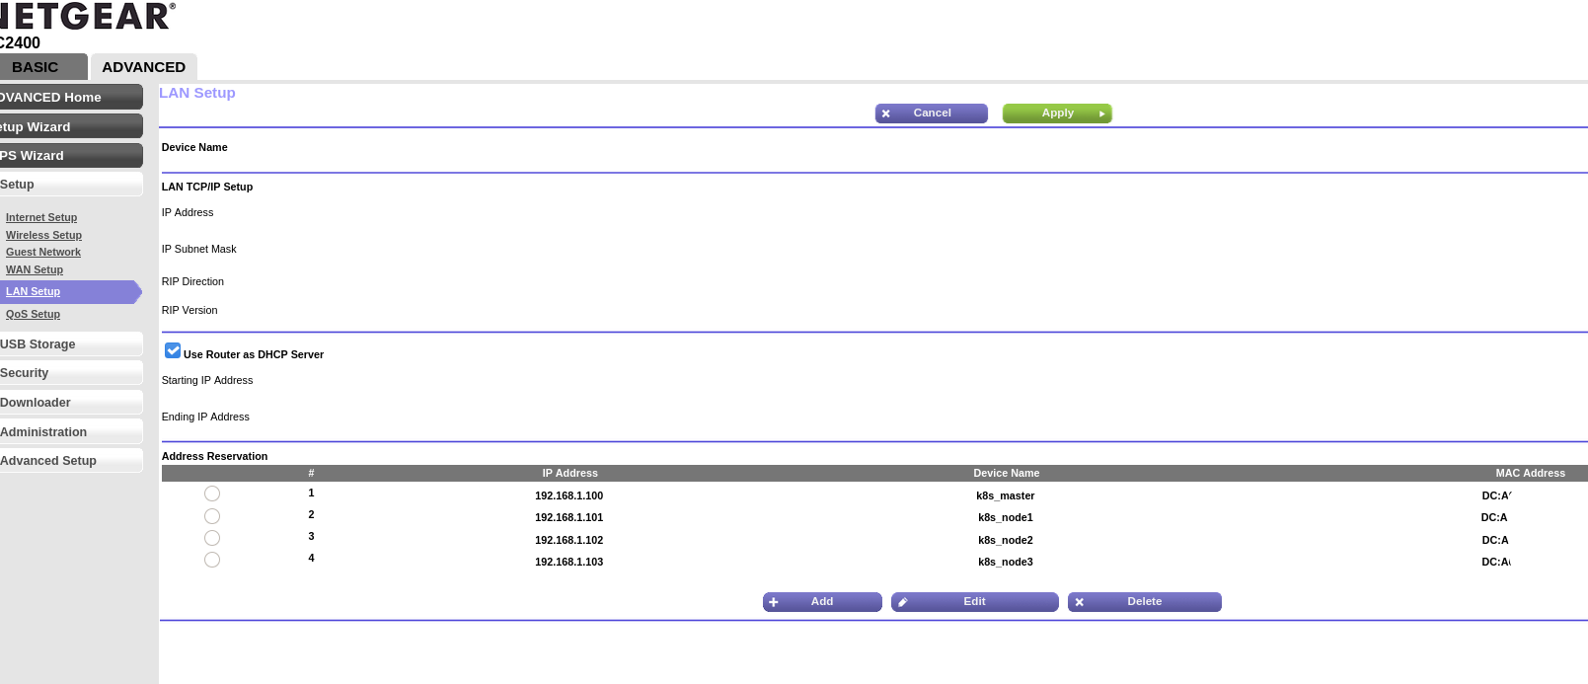Image resolution: width=1588 pixels, height=684 pixels.
Task: Click the X icon on Delete
Action: pyautogui.click(x=1080, y=602)
